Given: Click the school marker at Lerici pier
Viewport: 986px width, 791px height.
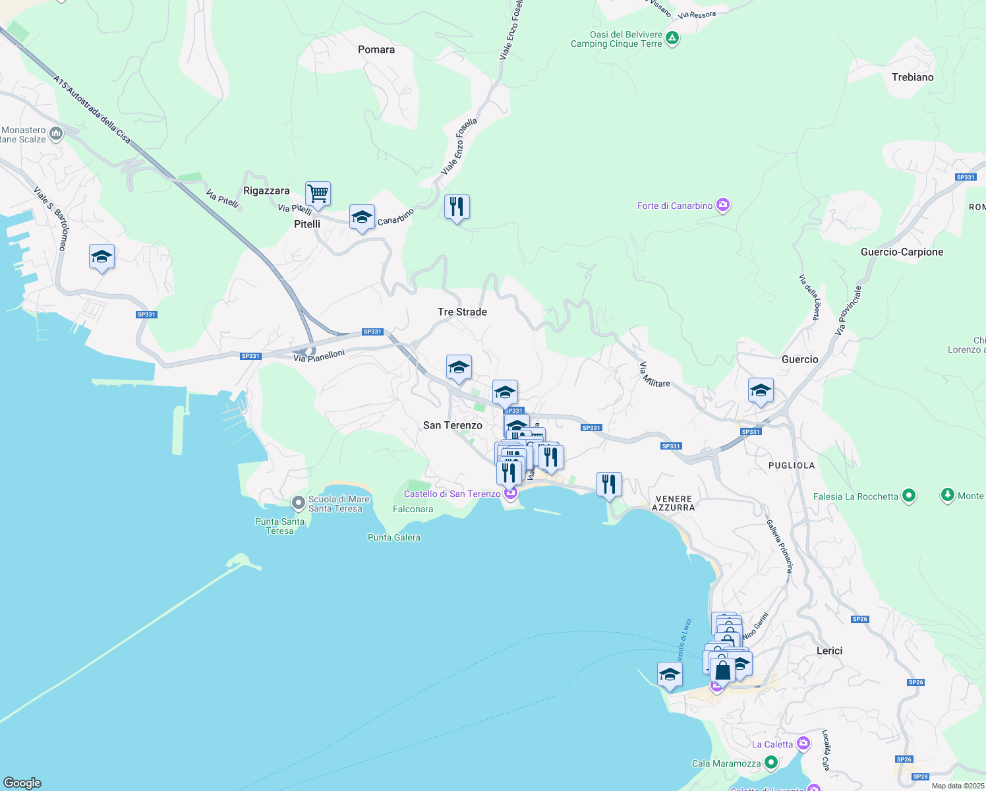Looking at the screenshot, I should click(670, 675).
